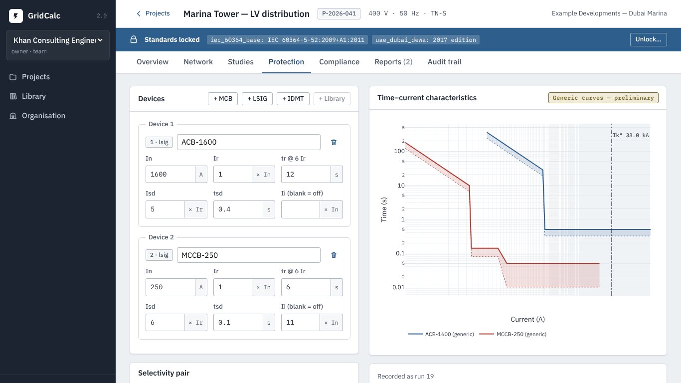The width and height of the screenshot is (681, 383).
Task: Click the Unlock... button
Action: pos(648,39)
